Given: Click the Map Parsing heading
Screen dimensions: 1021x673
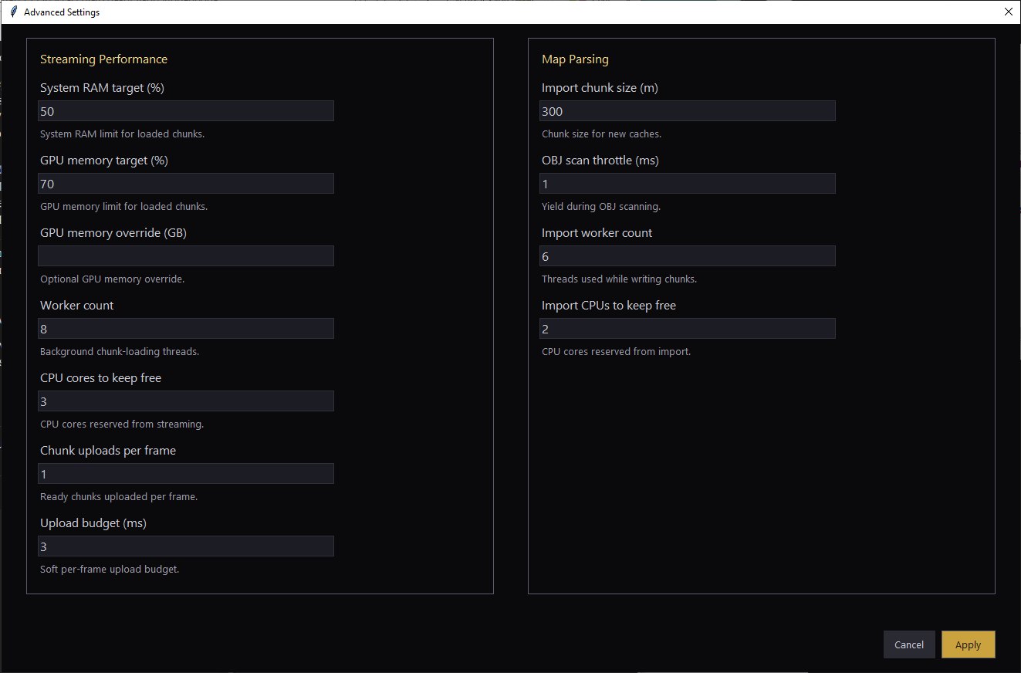Looking at the screenshot, I should (x=575, y=59).
